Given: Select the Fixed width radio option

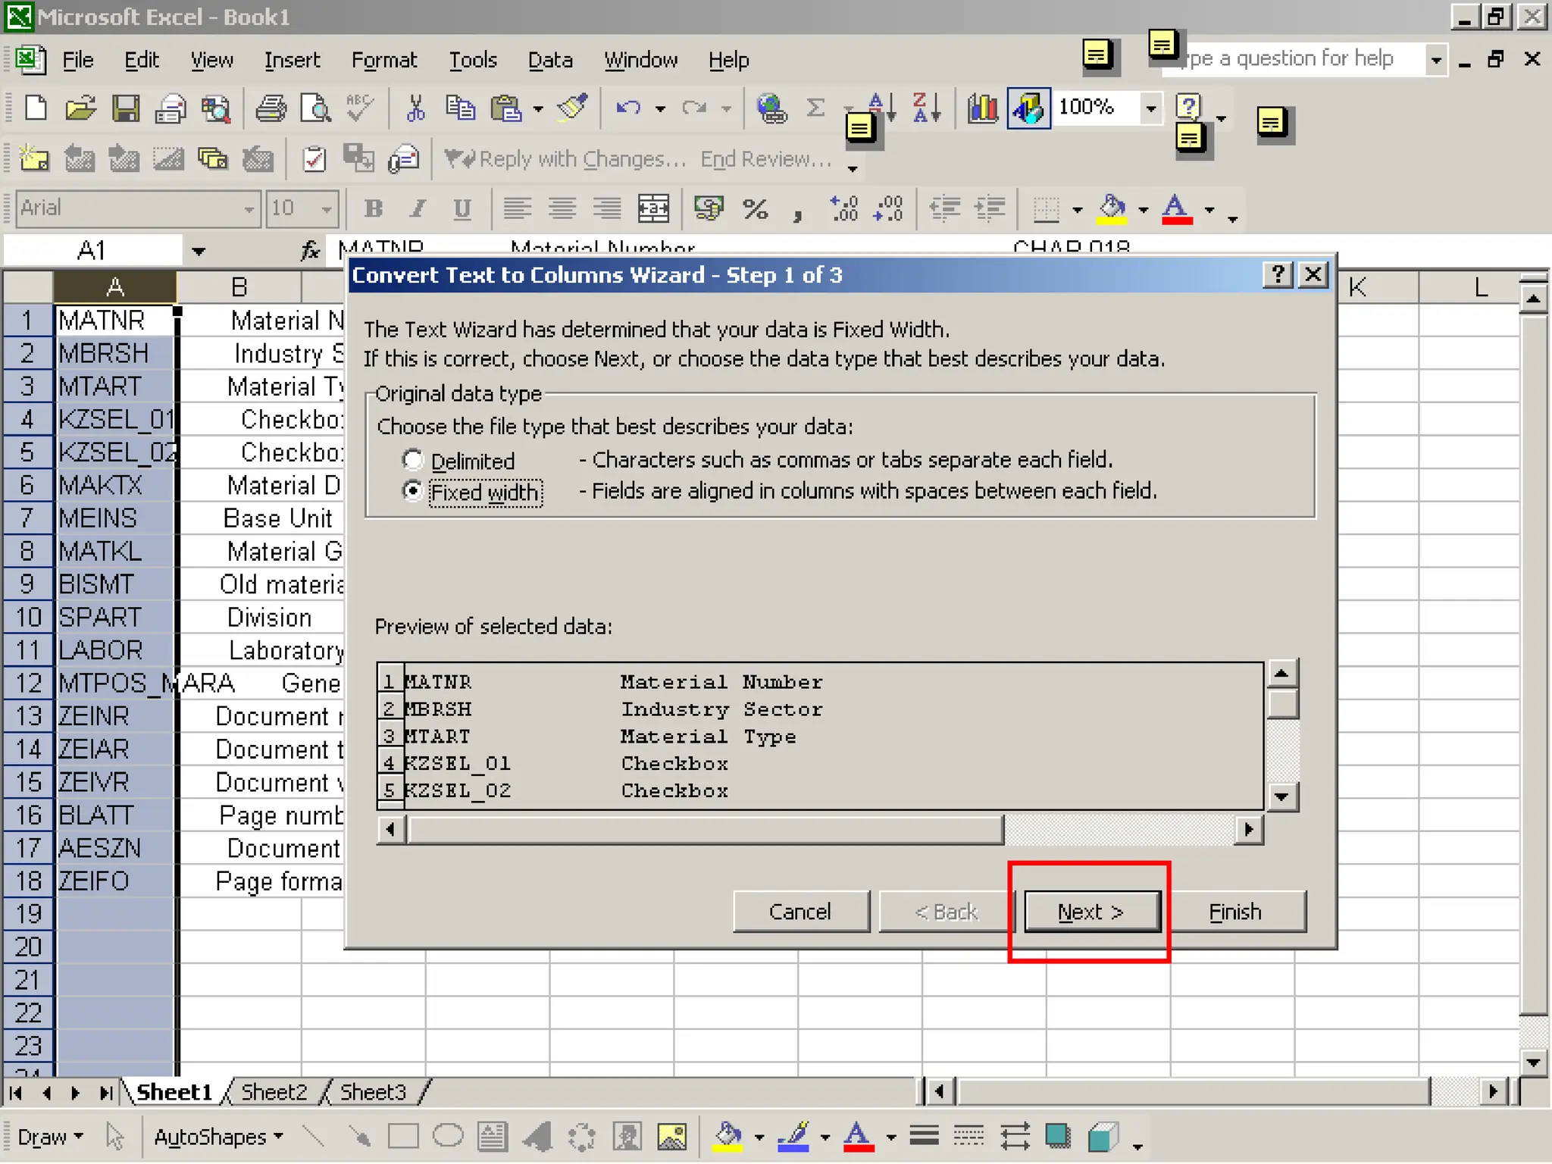Looking at the screenshot, I should point(413,492).
